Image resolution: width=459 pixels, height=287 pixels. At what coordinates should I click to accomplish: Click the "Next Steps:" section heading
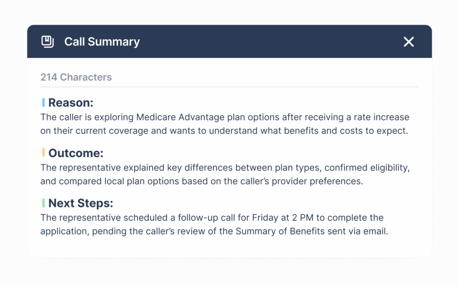tap(81, 203)
